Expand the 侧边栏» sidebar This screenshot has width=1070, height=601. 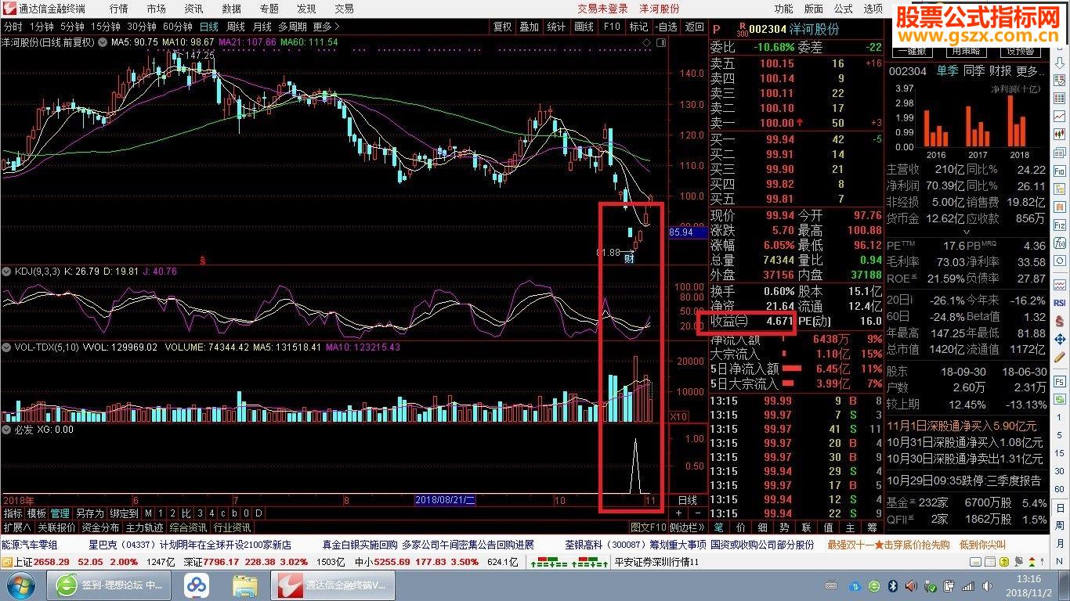[687, 527]
